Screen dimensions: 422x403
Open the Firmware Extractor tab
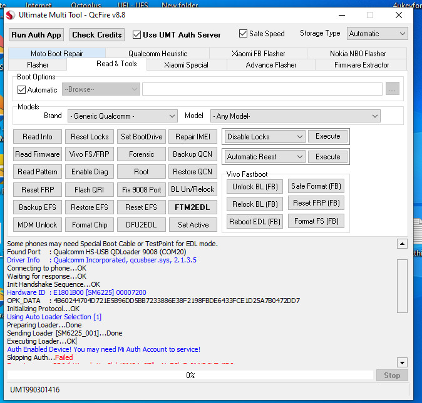tap(361, 64)
